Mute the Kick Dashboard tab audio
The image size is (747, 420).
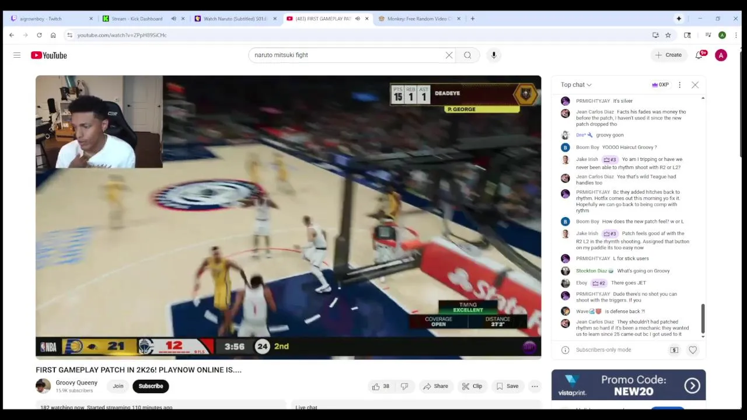point(173,19)
